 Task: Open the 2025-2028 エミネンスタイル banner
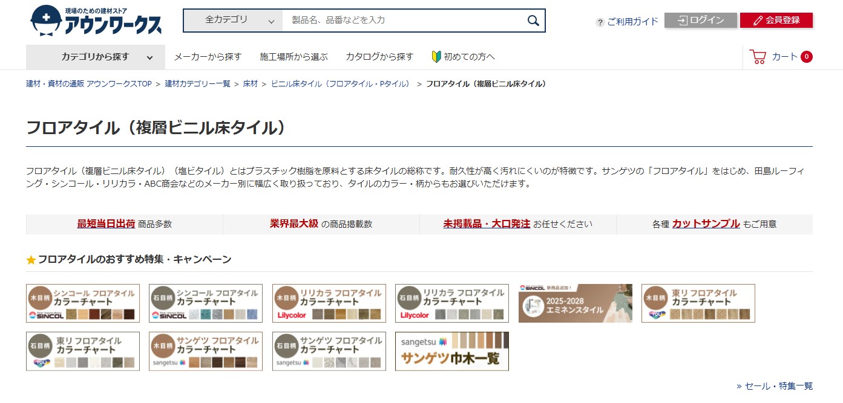pos(576,303)
